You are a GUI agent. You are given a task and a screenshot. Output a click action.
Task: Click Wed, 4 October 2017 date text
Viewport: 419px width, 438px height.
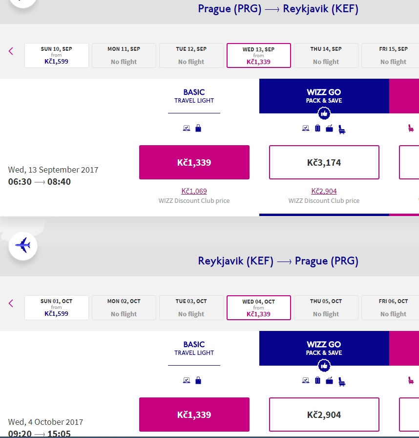click(45, 422)
